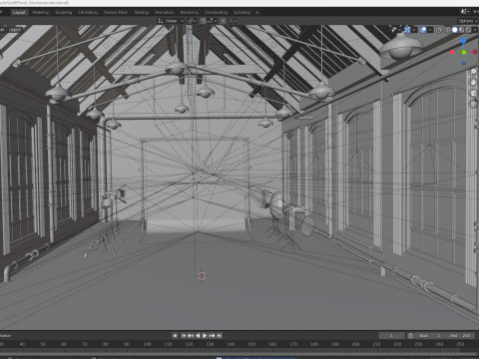Toggle snapping magnet icon
The height and width of the screenshot is (359, 479).
point(203,21)
